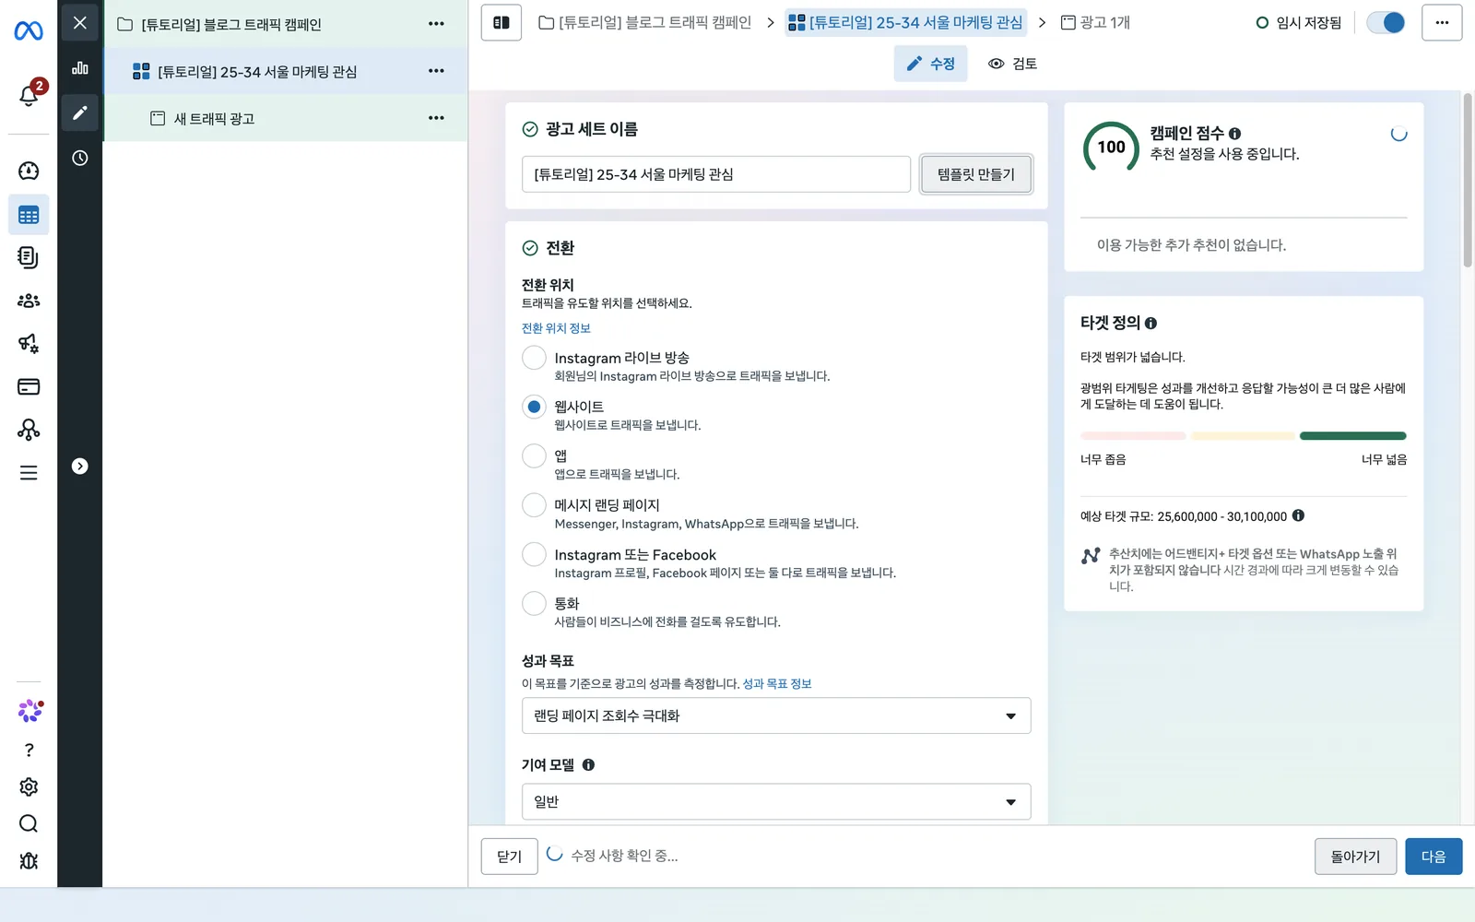This screenshot has height=922, width=1475.
Task: Open the performance charts bar icon
Action: point(80,68)
